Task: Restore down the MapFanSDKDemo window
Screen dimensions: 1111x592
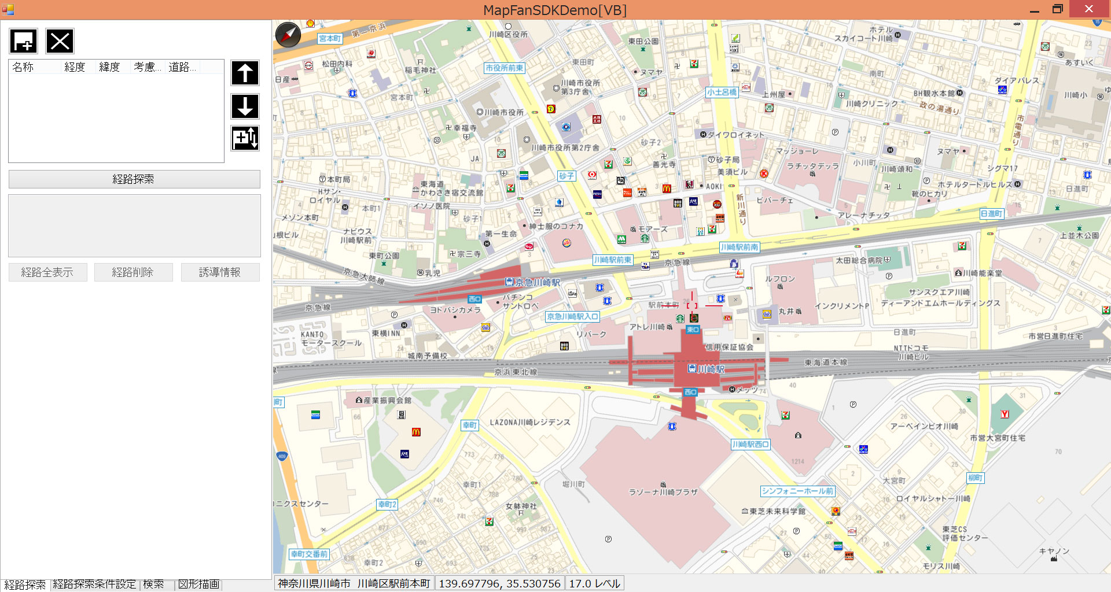Action: [1058, 9]
